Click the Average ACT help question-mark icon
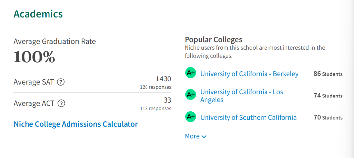This screenshot has width=354, height=158. tap(61, 103)
